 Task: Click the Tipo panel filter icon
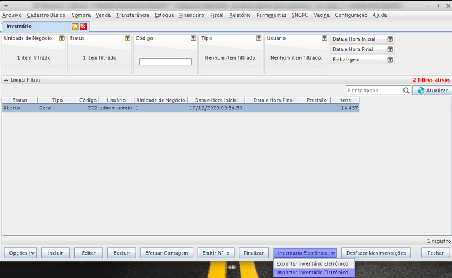pos(259,39)
